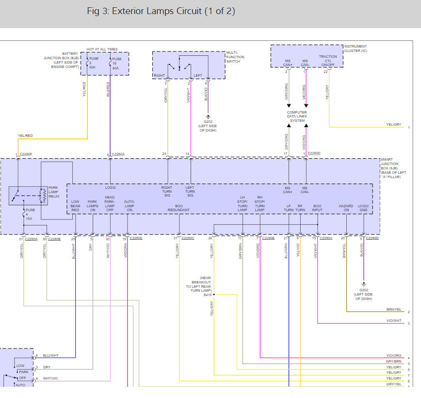Click the 'LOGIC' label inside the SJB
The width and height of the screenshot is (421, 398).
(111, 187)
